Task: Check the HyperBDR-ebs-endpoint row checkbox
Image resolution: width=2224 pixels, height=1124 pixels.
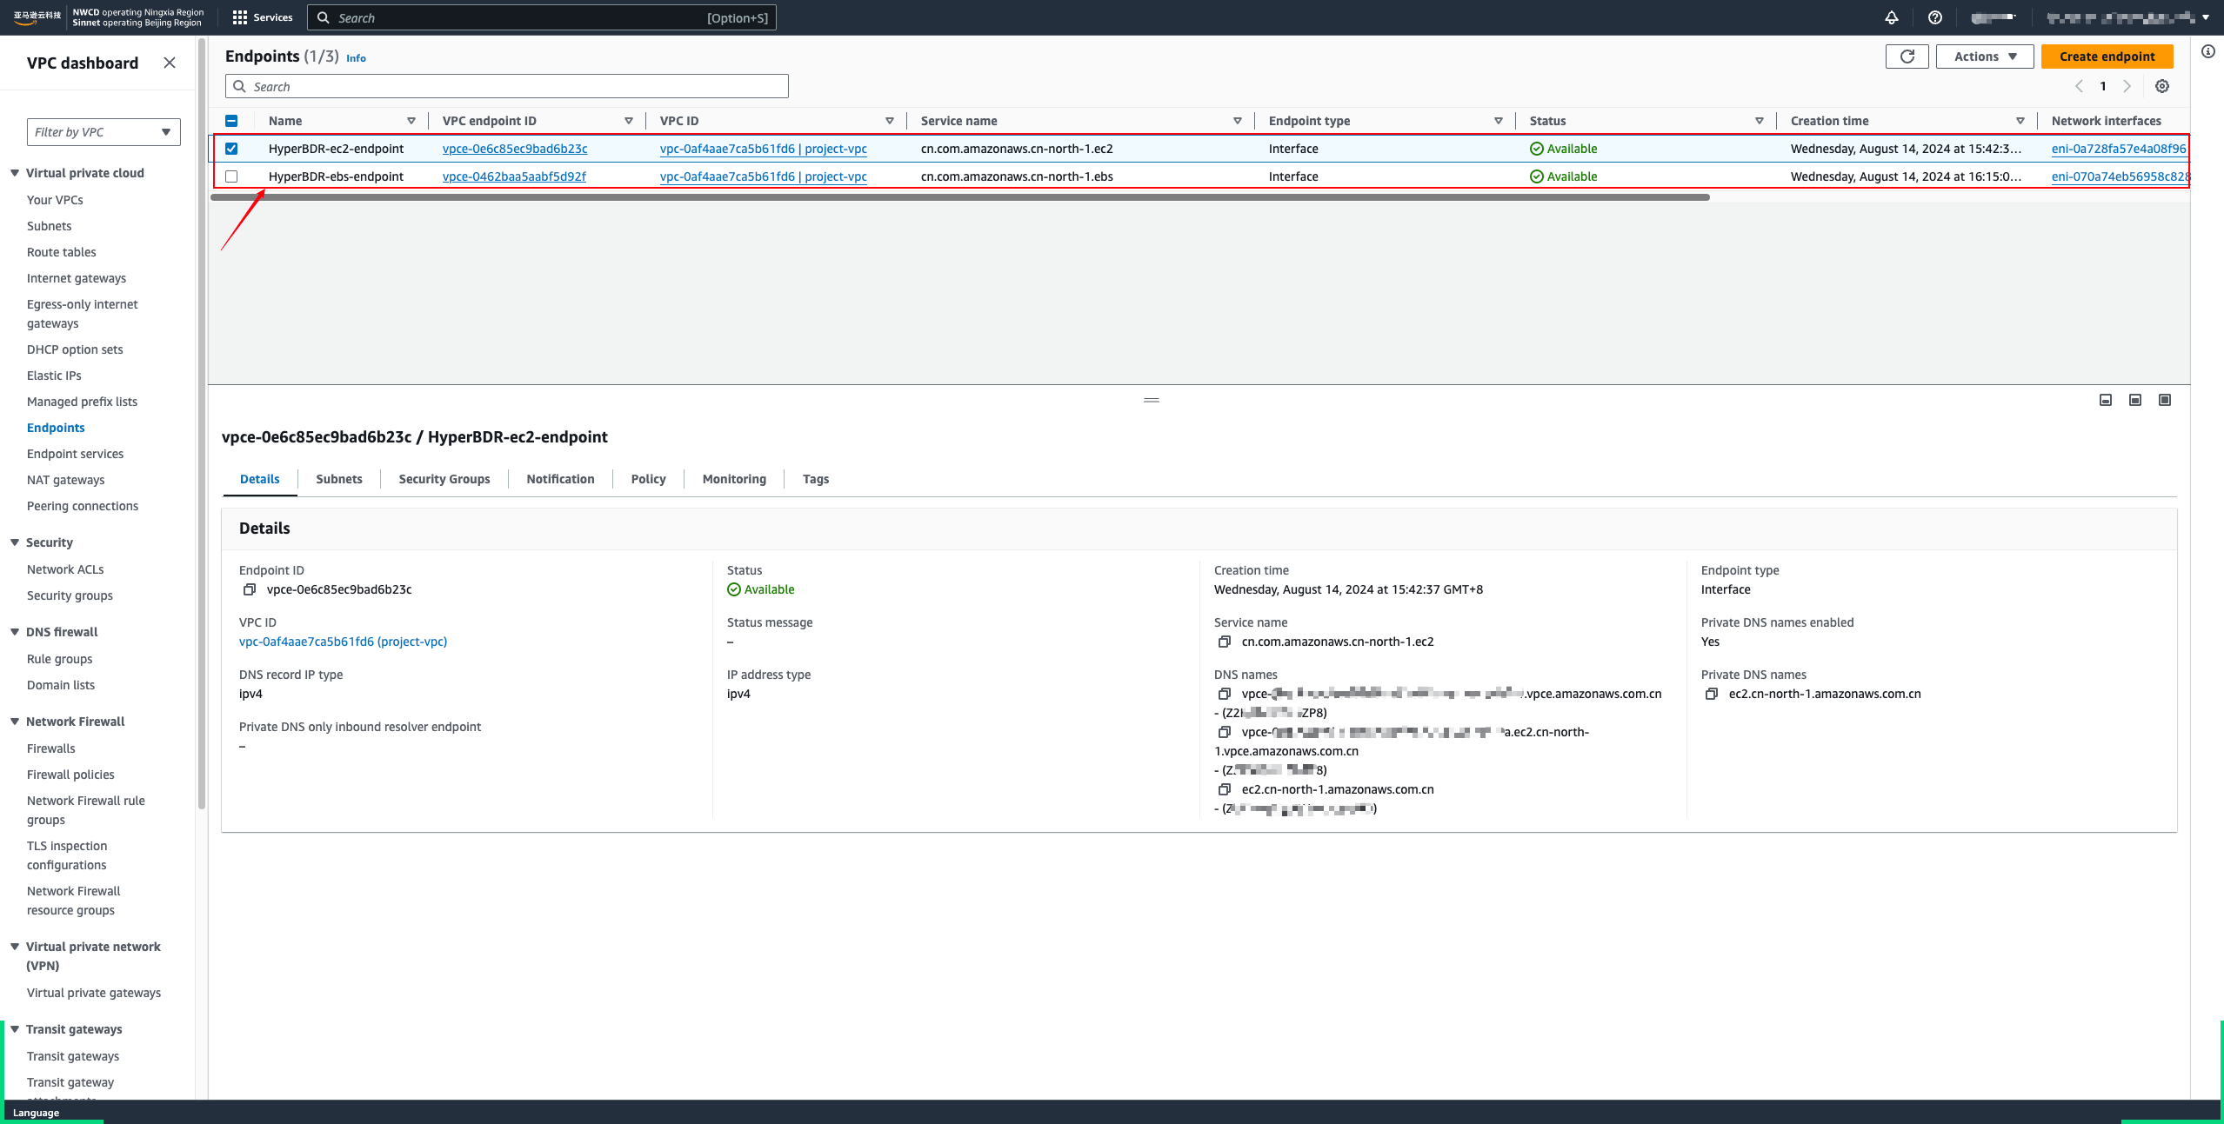Action: 231,176
